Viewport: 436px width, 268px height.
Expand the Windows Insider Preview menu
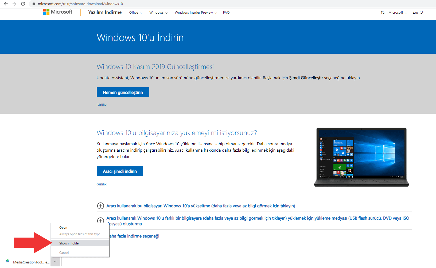(196, 13)
